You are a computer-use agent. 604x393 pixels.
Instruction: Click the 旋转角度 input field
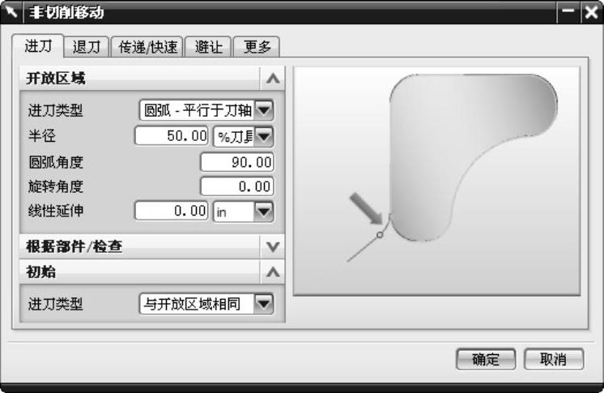237,186
